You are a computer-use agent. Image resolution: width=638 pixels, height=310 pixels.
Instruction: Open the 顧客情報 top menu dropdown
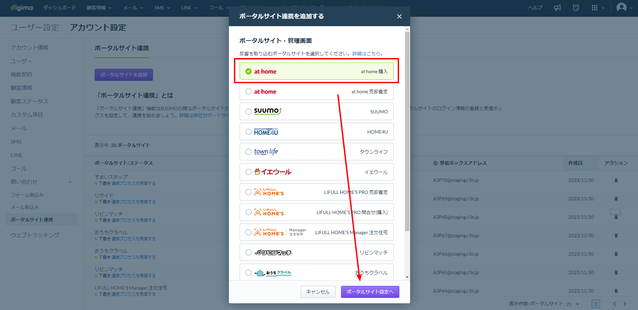tap(99, 8)
